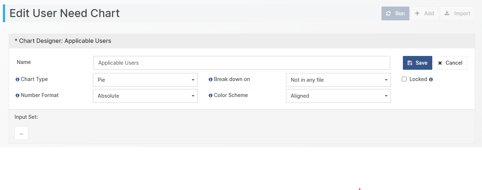Expand the Color Scheme dropdown showing Aligned
Screen dimensions: 482x190
coord(338,96)
